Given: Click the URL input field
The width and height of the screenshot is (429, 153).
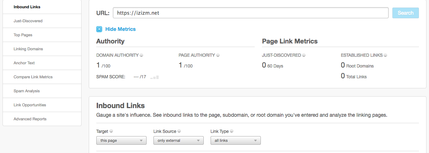Looking at the screenshot, I should click(x=251, y=13).
